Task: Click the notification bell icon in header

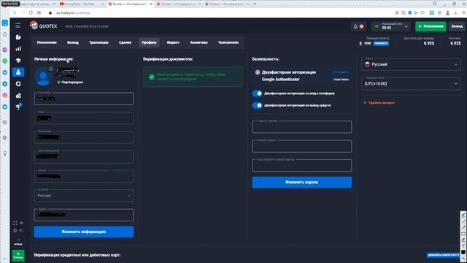Action: click(355, 26)
